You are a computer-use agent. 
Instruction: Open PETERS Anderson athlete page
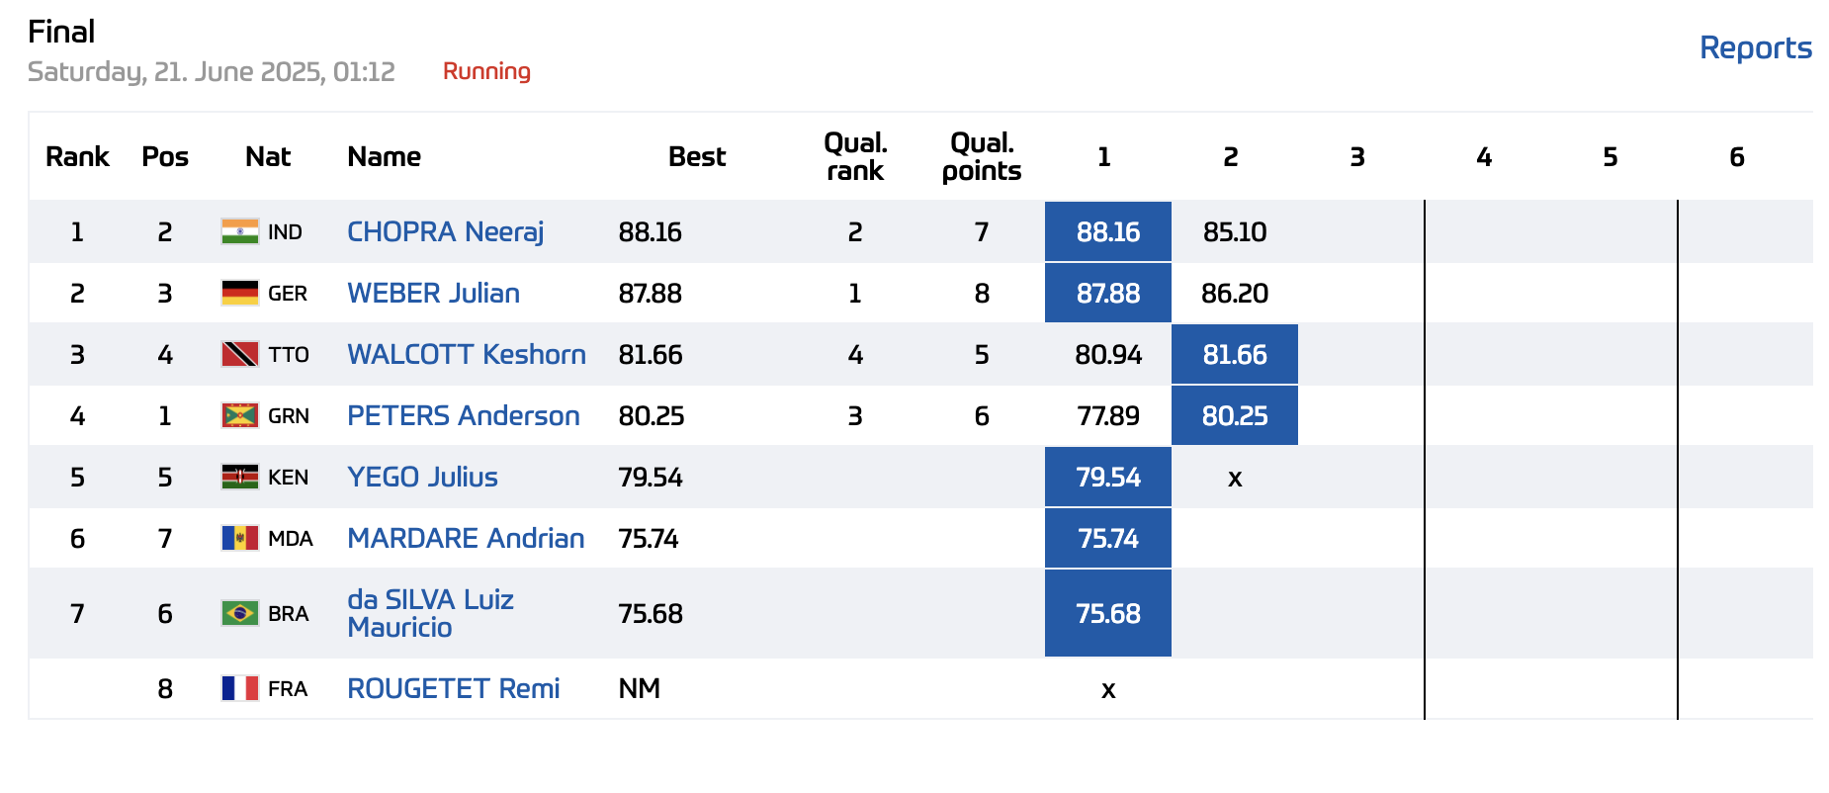(463, 415)
